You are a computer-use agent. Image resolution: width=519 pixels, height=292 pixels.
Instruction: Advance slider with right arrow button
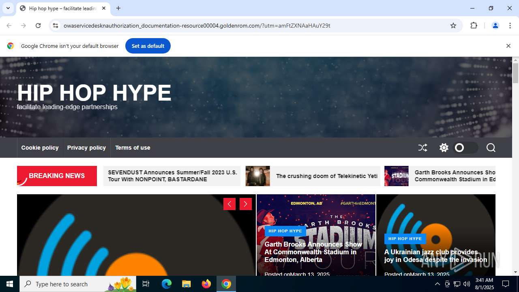[x=246, y=204]
